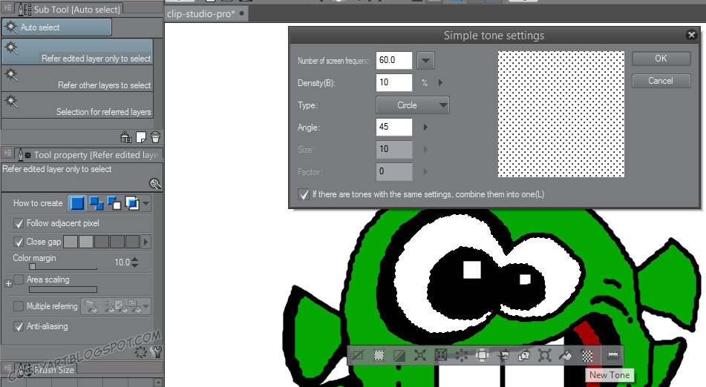Select 'New selection' blue square mode icon
This screenshot has height=387, width=706.
coord(77,203)
